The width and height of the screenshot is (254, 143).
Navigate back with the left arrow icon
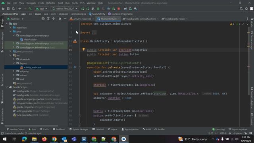(19, 9)
